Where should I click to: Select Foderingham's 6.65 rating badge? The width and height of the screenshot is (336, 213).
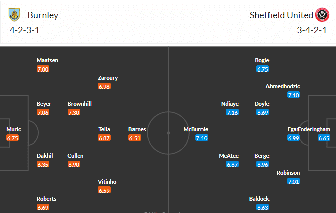[324, 138]
